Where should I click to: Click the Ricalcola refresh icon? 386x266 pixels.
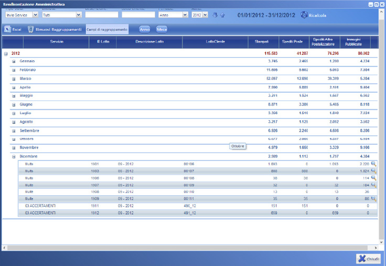coord(304,15)
